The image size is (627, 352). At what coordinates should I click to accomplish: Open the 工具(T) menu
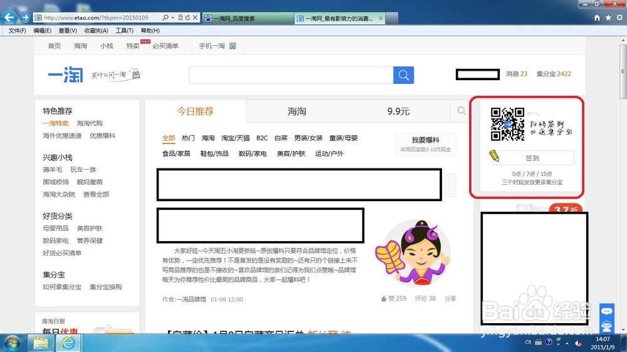pos(124,30)
